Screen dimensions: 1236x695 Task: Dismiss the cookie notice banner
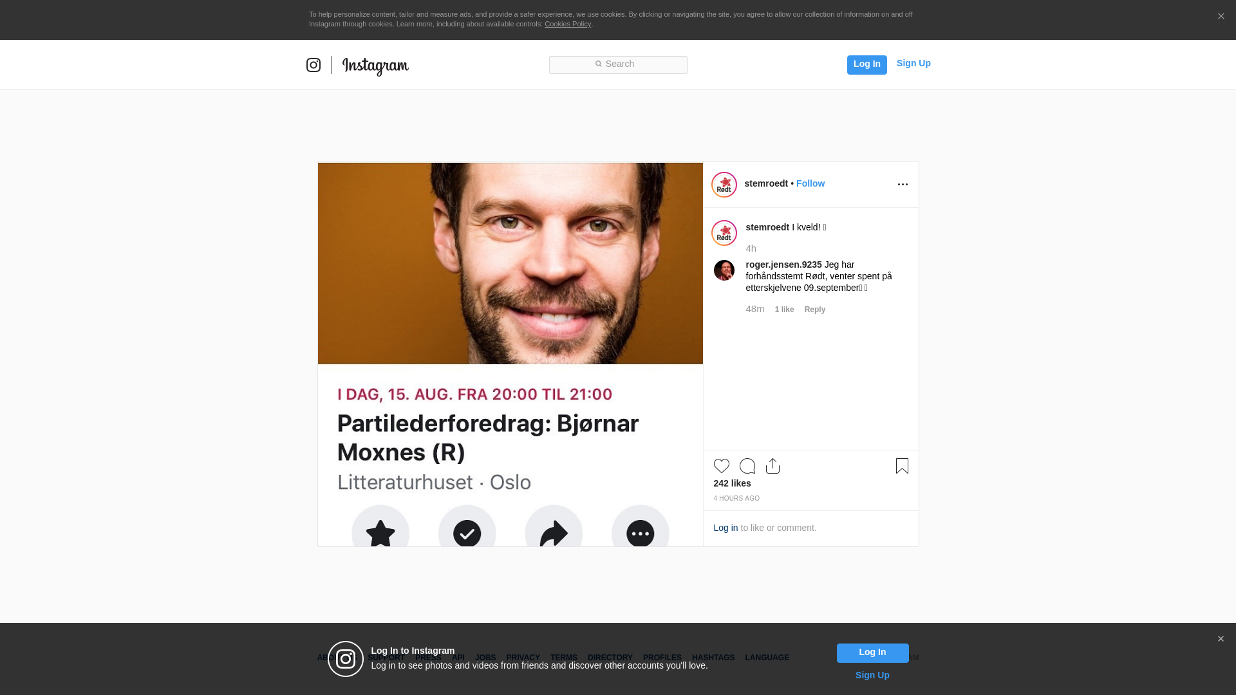[x=1221, y=17]
